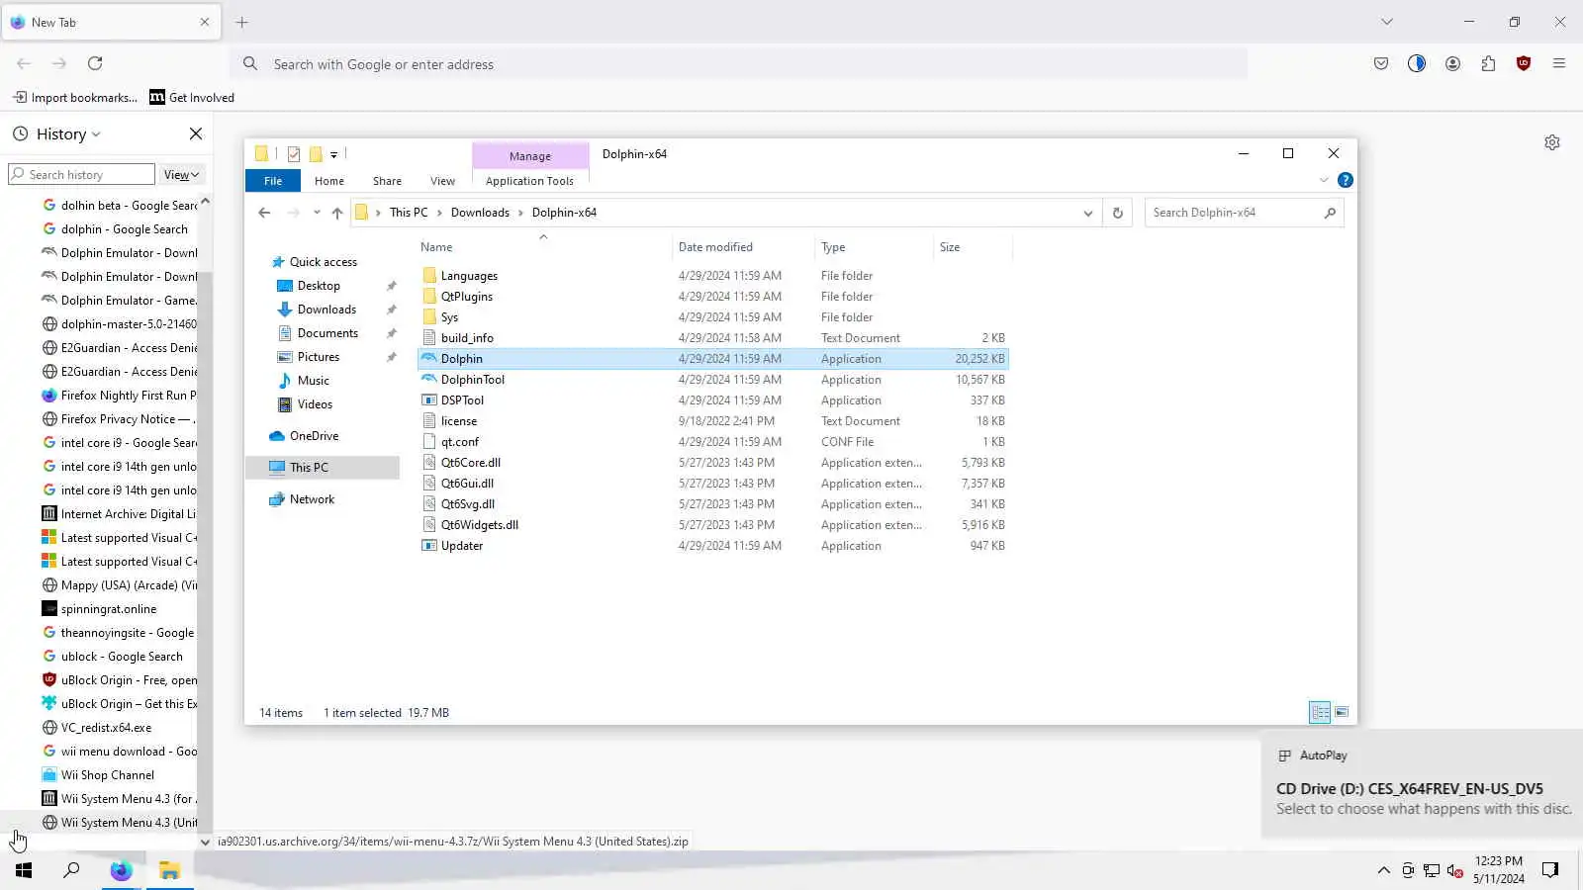Go up to Downloads folder arrow
This screenshot has height=890, width=1583.
(337, 213)
